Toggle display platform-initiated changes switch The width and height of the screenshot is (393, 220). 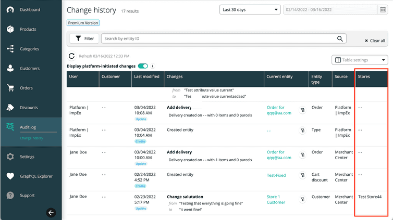[x=142, y=66]
